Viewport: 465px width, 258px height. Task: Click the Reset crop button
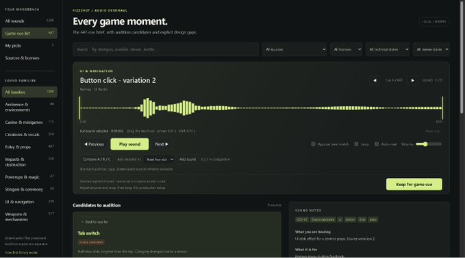(432, 131)
